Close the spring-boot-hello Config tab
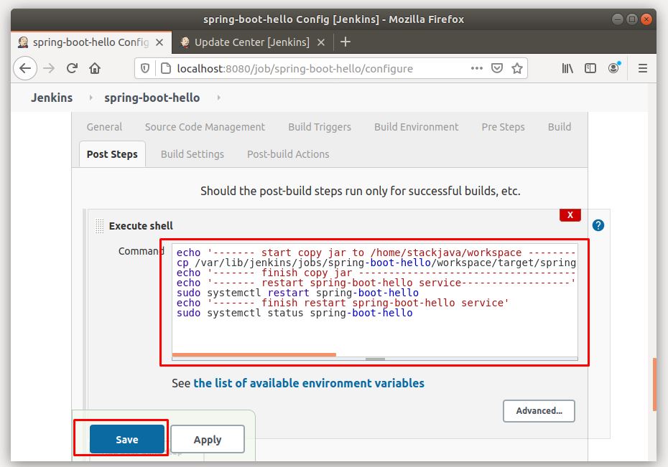668x467 pixels. (159, 42)
